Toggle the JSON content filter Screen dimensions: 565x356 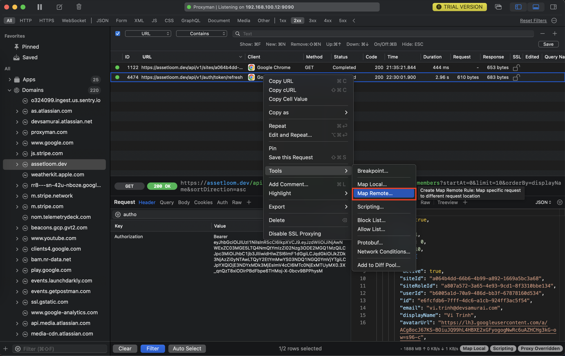102,20
